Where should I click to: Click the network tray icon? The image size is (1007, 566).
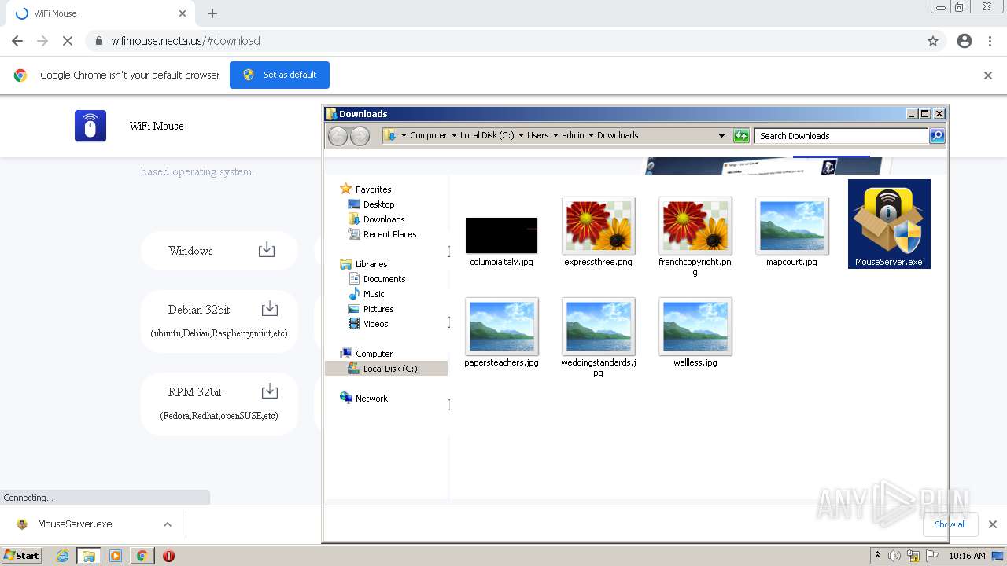click(913, 556)
